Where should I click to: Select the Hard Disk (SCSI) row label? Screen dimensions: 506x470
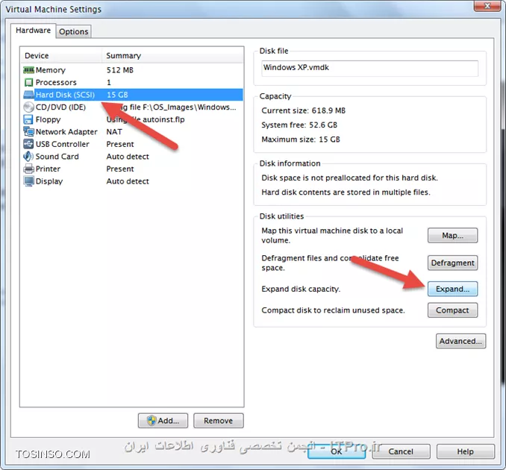[x=65, y=95]
